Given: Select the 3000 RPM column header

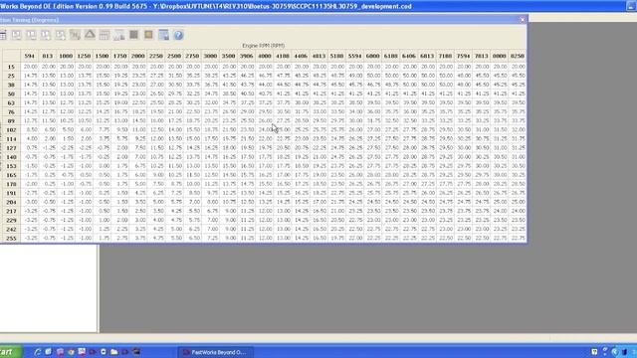Looking at the screenshot, I should 210,56.
